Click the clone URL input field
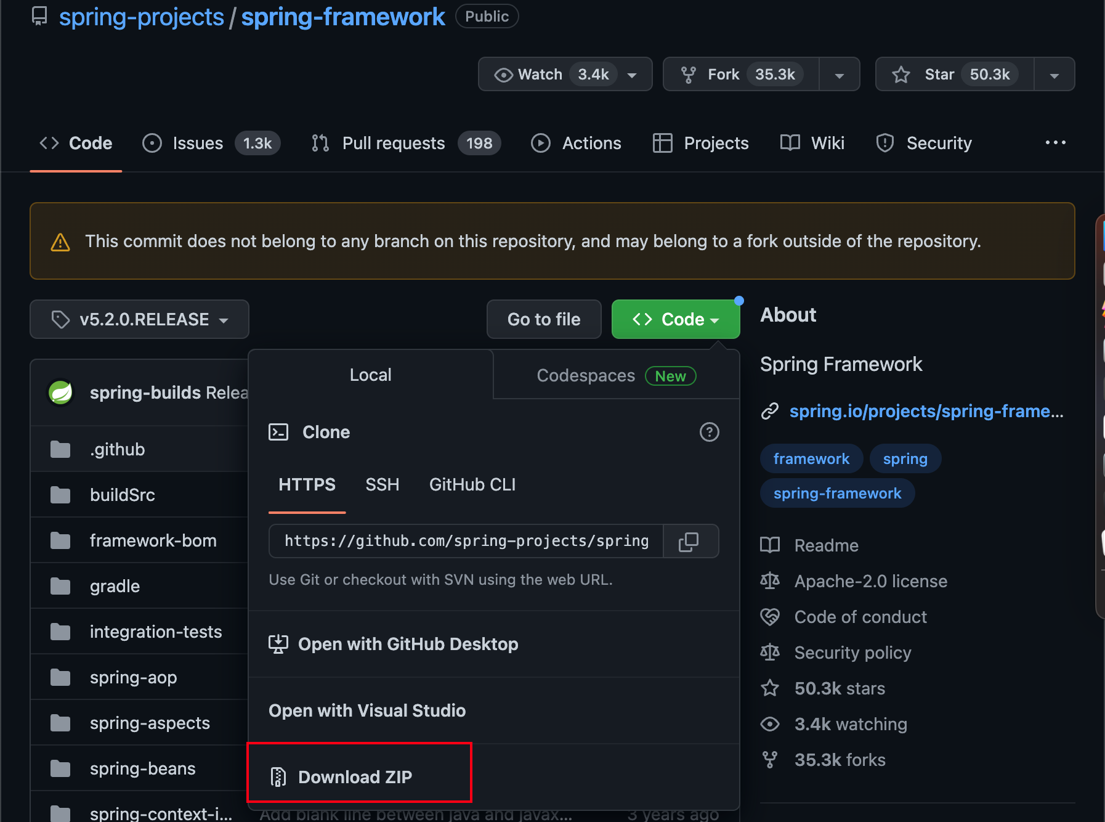1105x822 pixels. (466, 541)
